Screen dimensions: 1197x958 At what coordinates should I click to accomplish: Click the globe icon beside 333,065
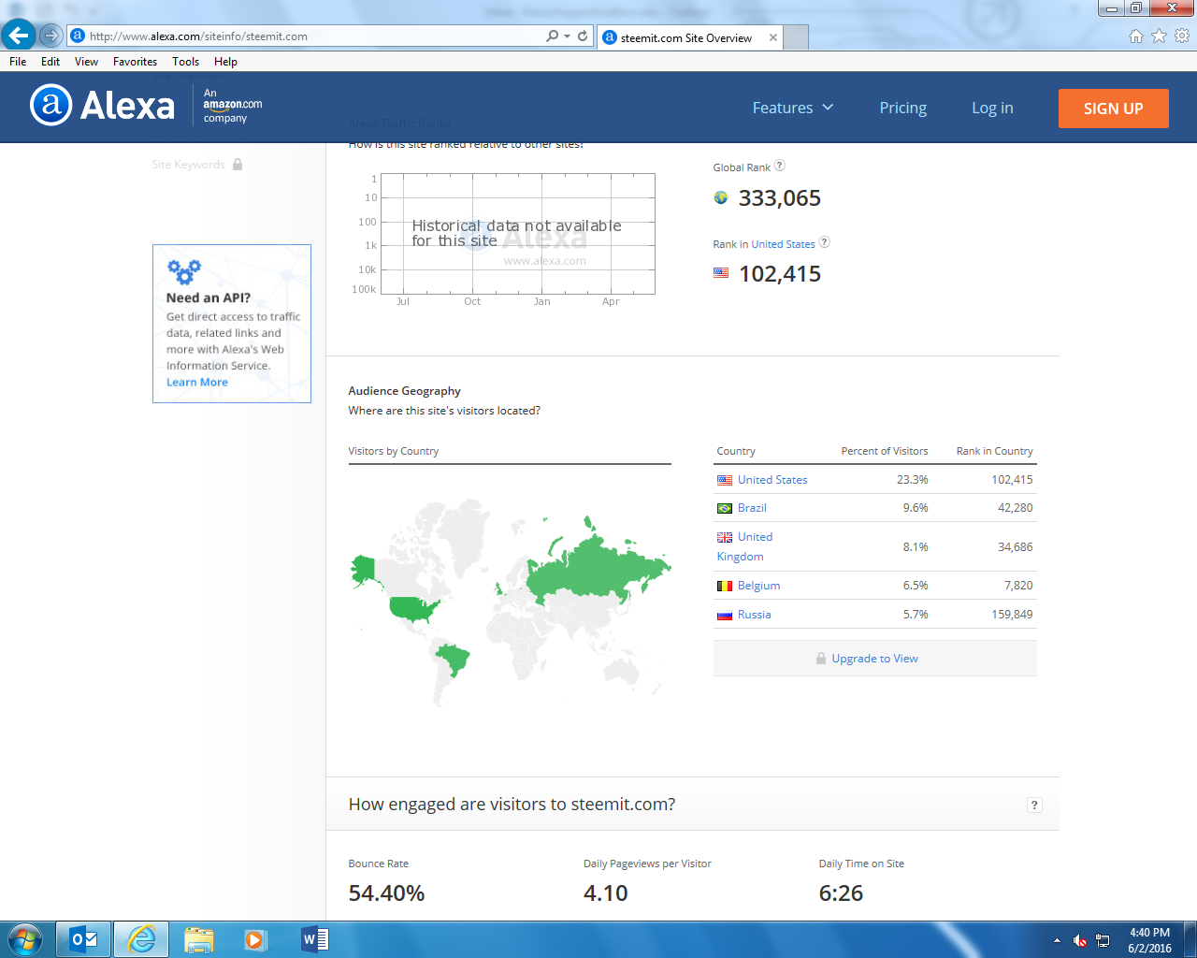pyautogui.click(x=721, y=197)
